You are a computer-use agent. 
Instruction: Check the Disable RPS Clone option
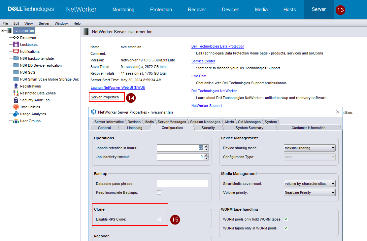pos(159,220)
